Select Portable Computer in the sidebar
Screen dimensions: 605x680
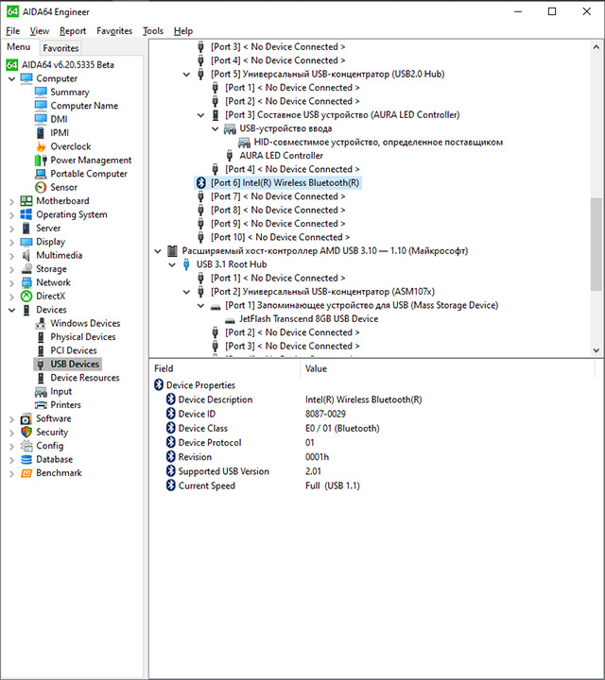point(89,174)
